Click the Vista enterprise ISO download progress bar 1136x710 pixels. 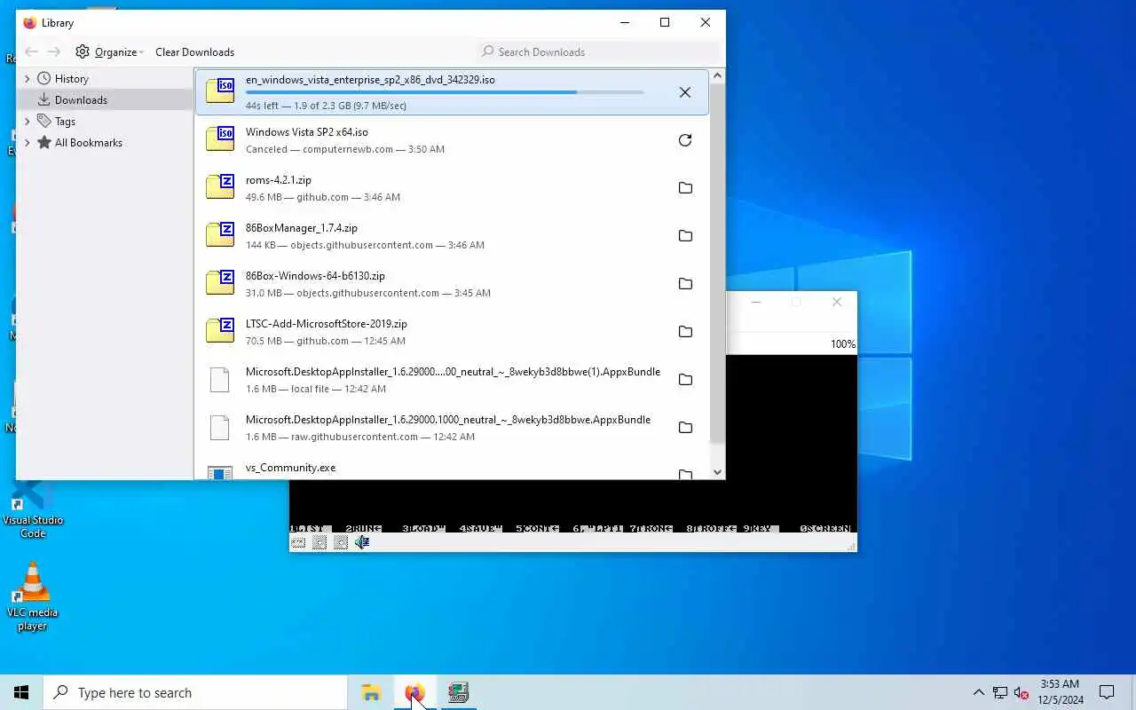click(x=445, y=92)
